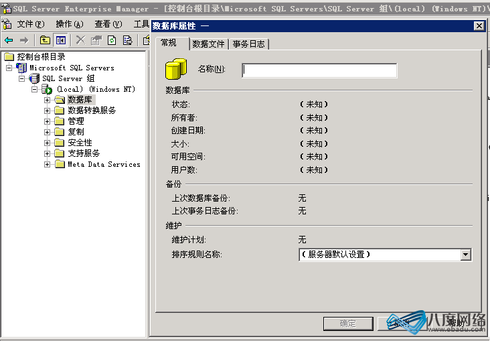Select the 支持服务 tree label
The width and height of the screenshot is (490, 341).
pyautogui.click(x=84, y=153)
